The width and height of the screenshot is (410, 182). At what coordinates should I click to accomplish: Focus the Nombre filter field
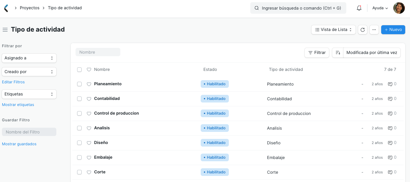(x=98, y=52)
